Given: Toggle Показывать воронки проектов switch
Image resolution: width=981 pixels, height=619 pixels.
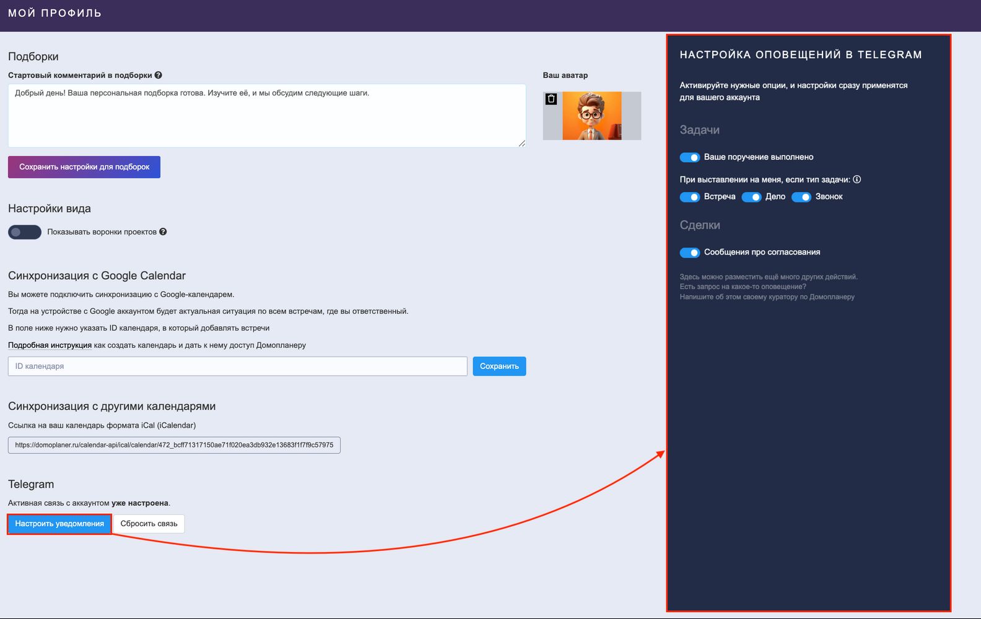Looking at the screenshot, I should pyautogui.click(x=25, y=232).
